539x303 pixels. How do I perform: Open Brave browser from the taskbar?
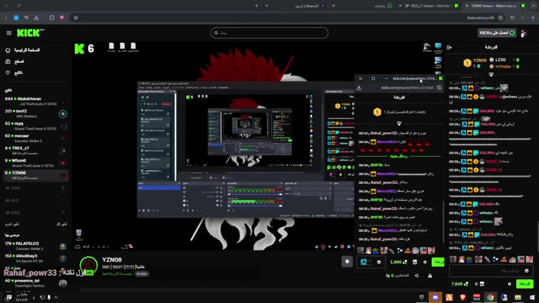coord(463,298)
